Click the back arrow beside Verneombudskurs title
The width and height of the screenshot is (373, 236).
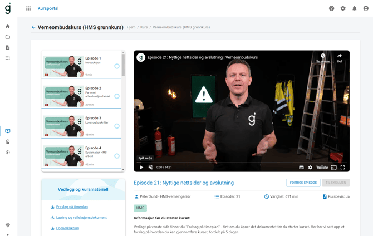[33, 27]
